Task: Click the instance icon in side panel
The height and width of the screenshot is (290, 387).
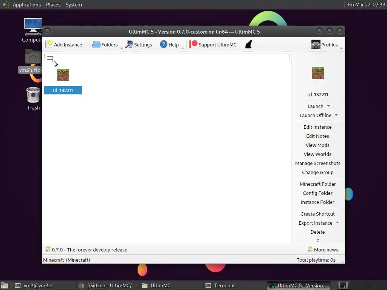Action: coord(317,73)
